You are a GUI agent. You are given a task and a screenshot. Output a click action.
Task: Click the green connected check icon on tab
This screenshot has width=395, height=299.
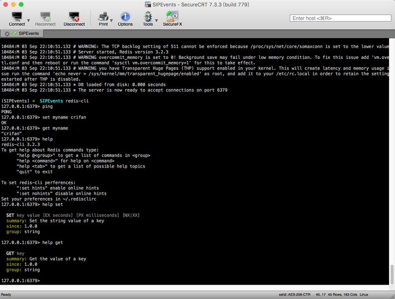(14, 34)
